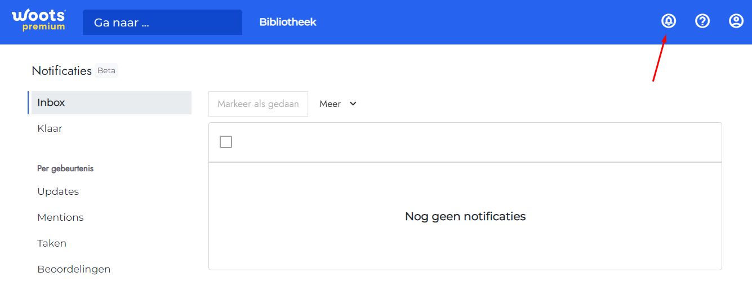
Task: Click the Nog geen notificaties message
Action: tap(465, 216)
